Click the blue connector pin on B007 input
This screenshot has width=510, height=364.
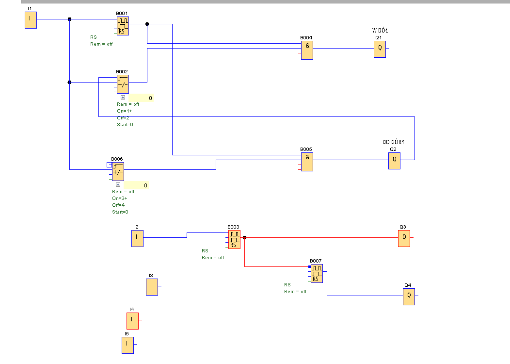(x=310, y=266)
